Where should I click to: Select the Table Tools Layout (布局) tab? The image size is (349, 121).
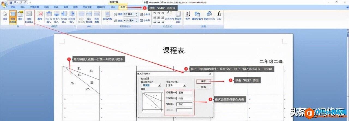click(x=123, y=7)
